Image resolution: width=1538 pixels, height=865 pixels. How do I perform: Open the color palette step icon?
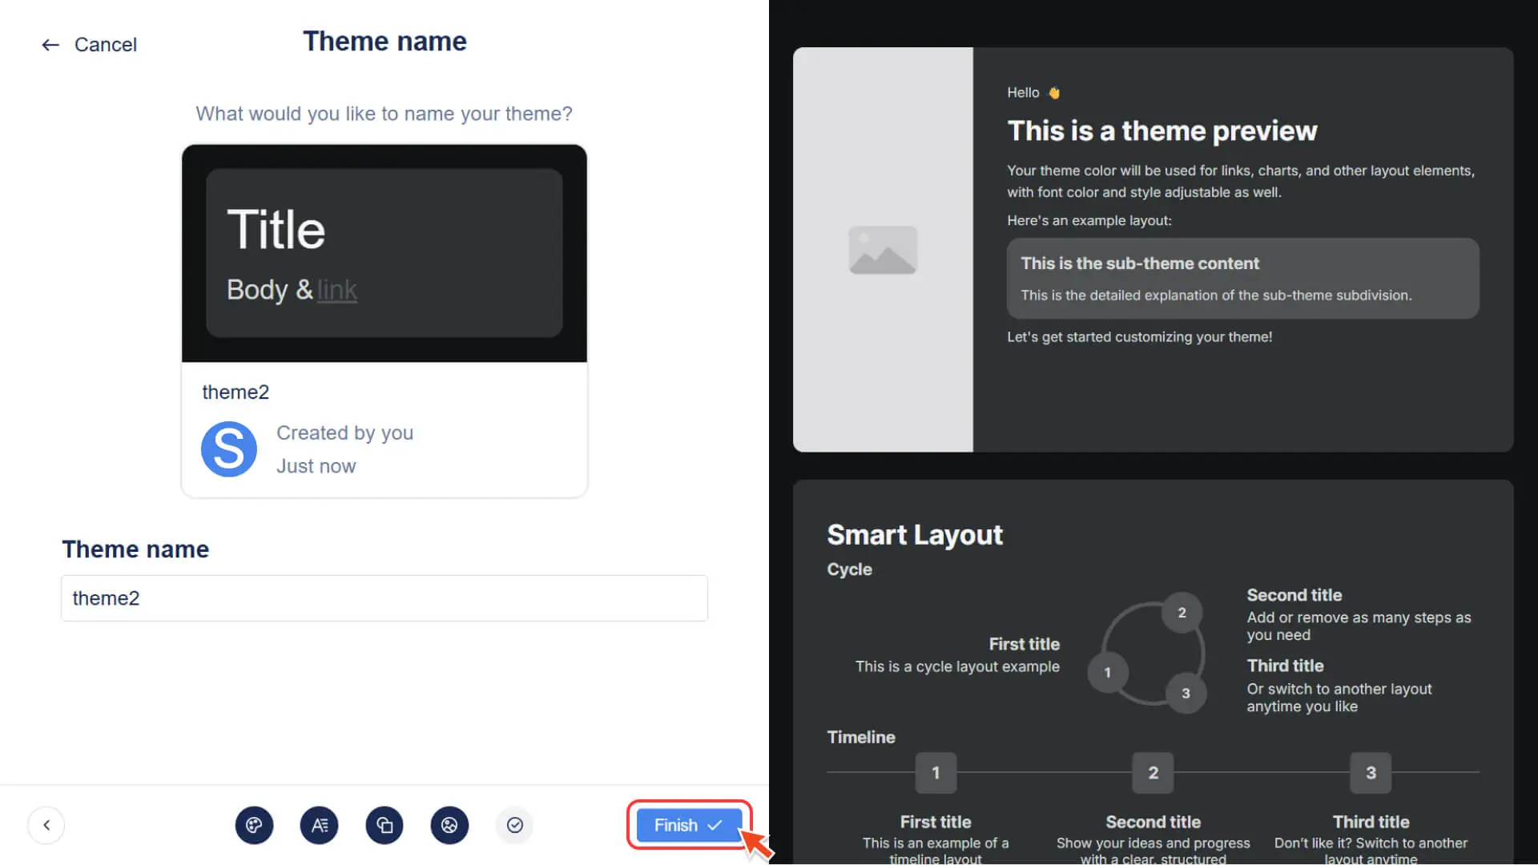[x=254, y=825]
